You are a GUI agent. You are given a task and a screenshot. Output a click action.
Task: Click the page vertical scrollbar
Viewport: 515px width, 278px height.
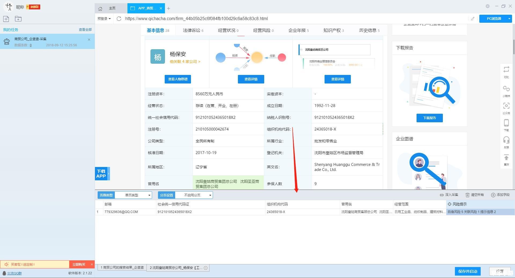pos(514,47)
